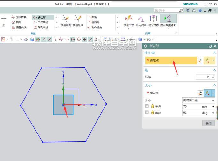The height and width of the screenshot is (161, 218).
Task: Select the 倒斜角 chamfer command
Action: pyautogui.click(x=95, y=22)
